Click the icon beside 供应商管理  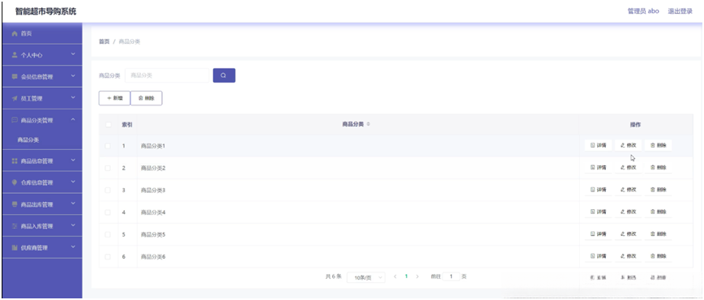pos(15,247)
